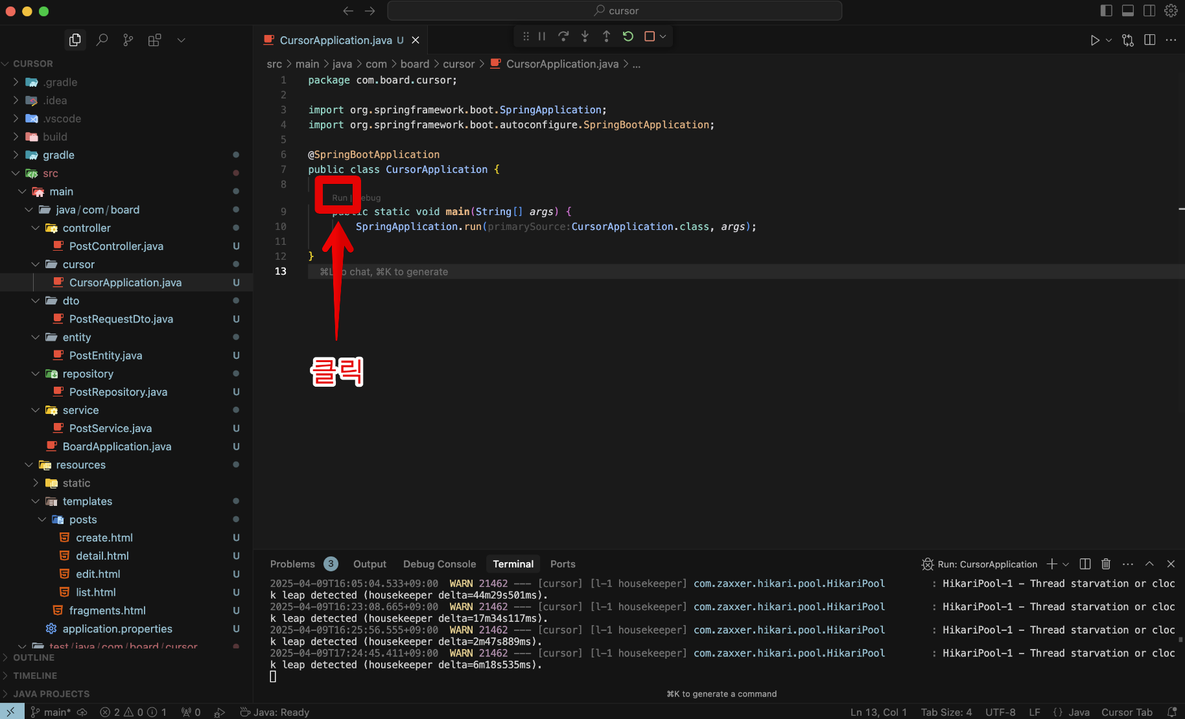Toggle the secondary sidebar layout icon

click(1149, 10)
